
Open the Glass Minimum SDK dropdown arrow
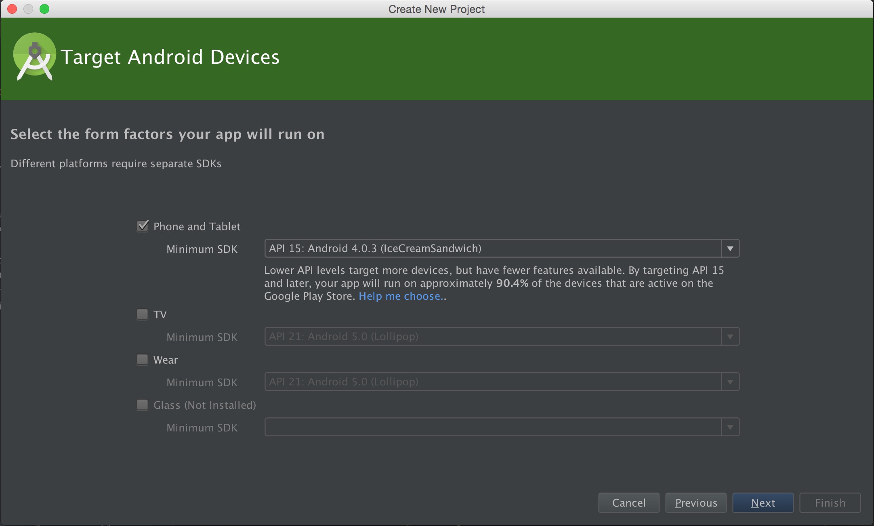(730, 427)
